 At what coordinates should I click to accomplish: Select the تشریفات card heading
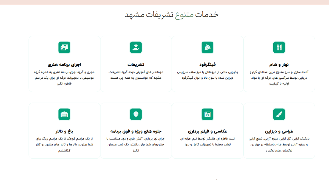pyautogui.click(x=136, y=65)
